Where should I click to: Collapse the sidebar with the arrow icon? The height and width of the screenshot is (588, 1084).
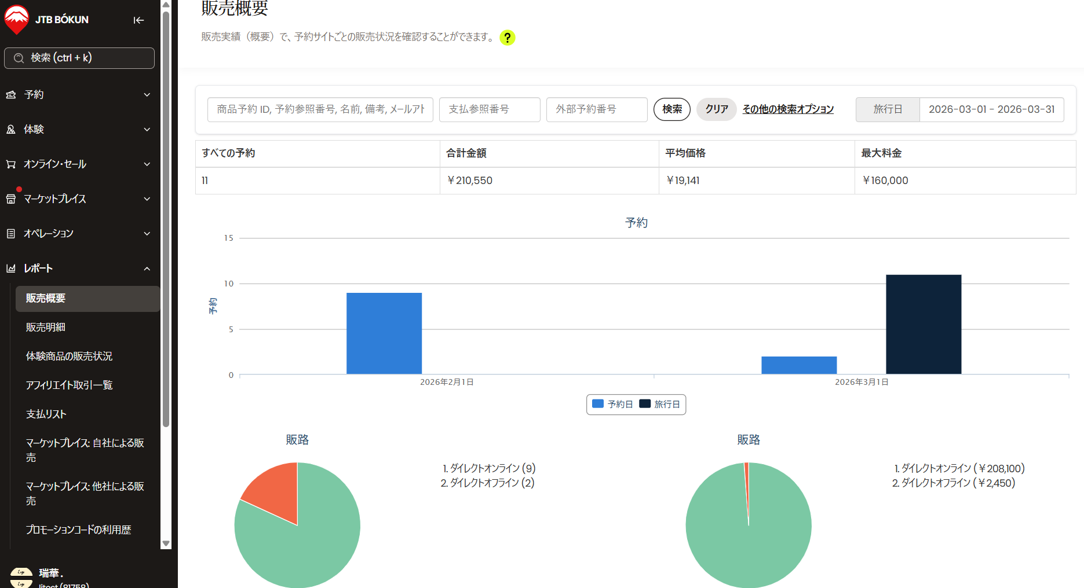(x=138, y=20)
